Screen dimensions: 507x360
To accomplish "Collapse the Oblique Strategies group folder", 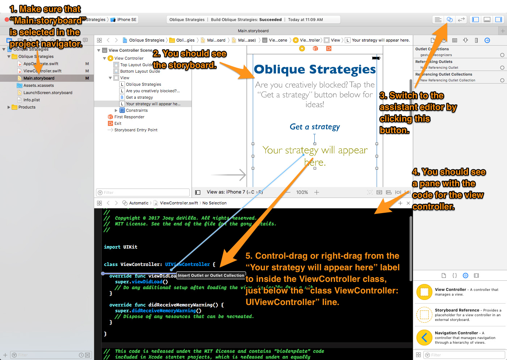I will coord(9,56).
